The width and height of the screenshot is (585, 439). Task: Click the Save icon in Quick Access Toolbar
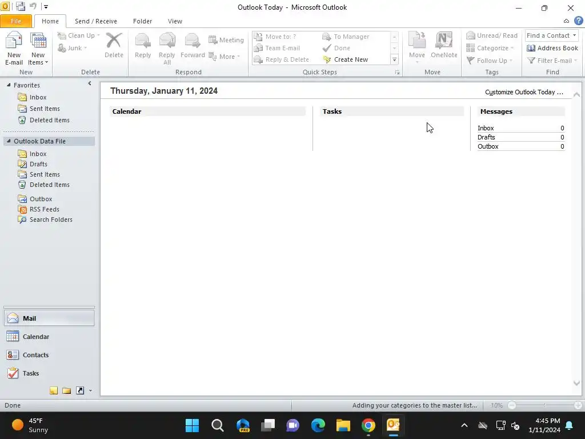pyautogui.click(x=20, y=6)
